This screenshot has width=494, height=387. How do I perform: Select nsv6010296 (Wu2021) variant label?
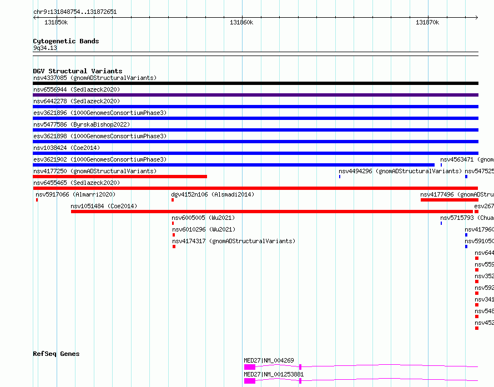click(x=204, y=229)
